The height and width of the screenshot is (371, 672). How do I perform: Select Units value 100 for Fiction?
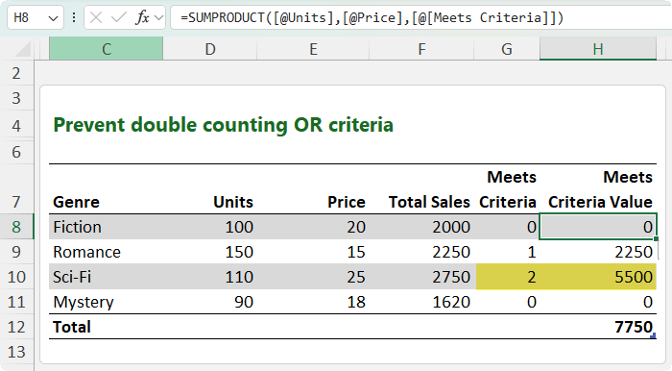(x=210, y=227)
